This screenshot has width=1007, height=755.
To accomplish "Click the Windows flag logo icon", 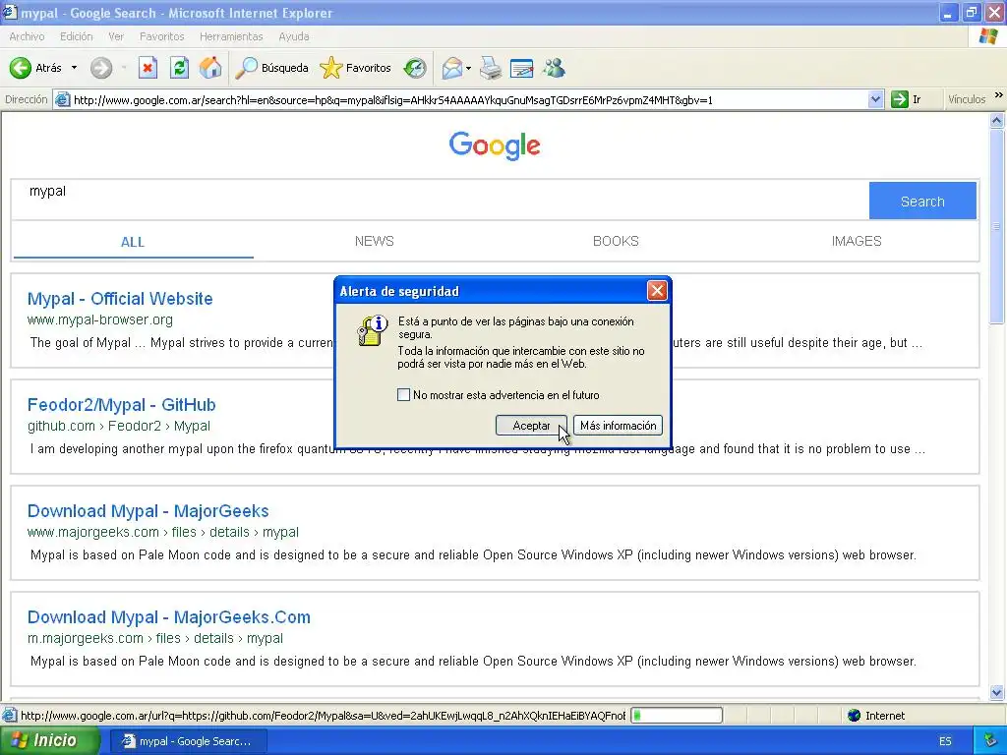I will pyautogui.click(x=987, y=36).
